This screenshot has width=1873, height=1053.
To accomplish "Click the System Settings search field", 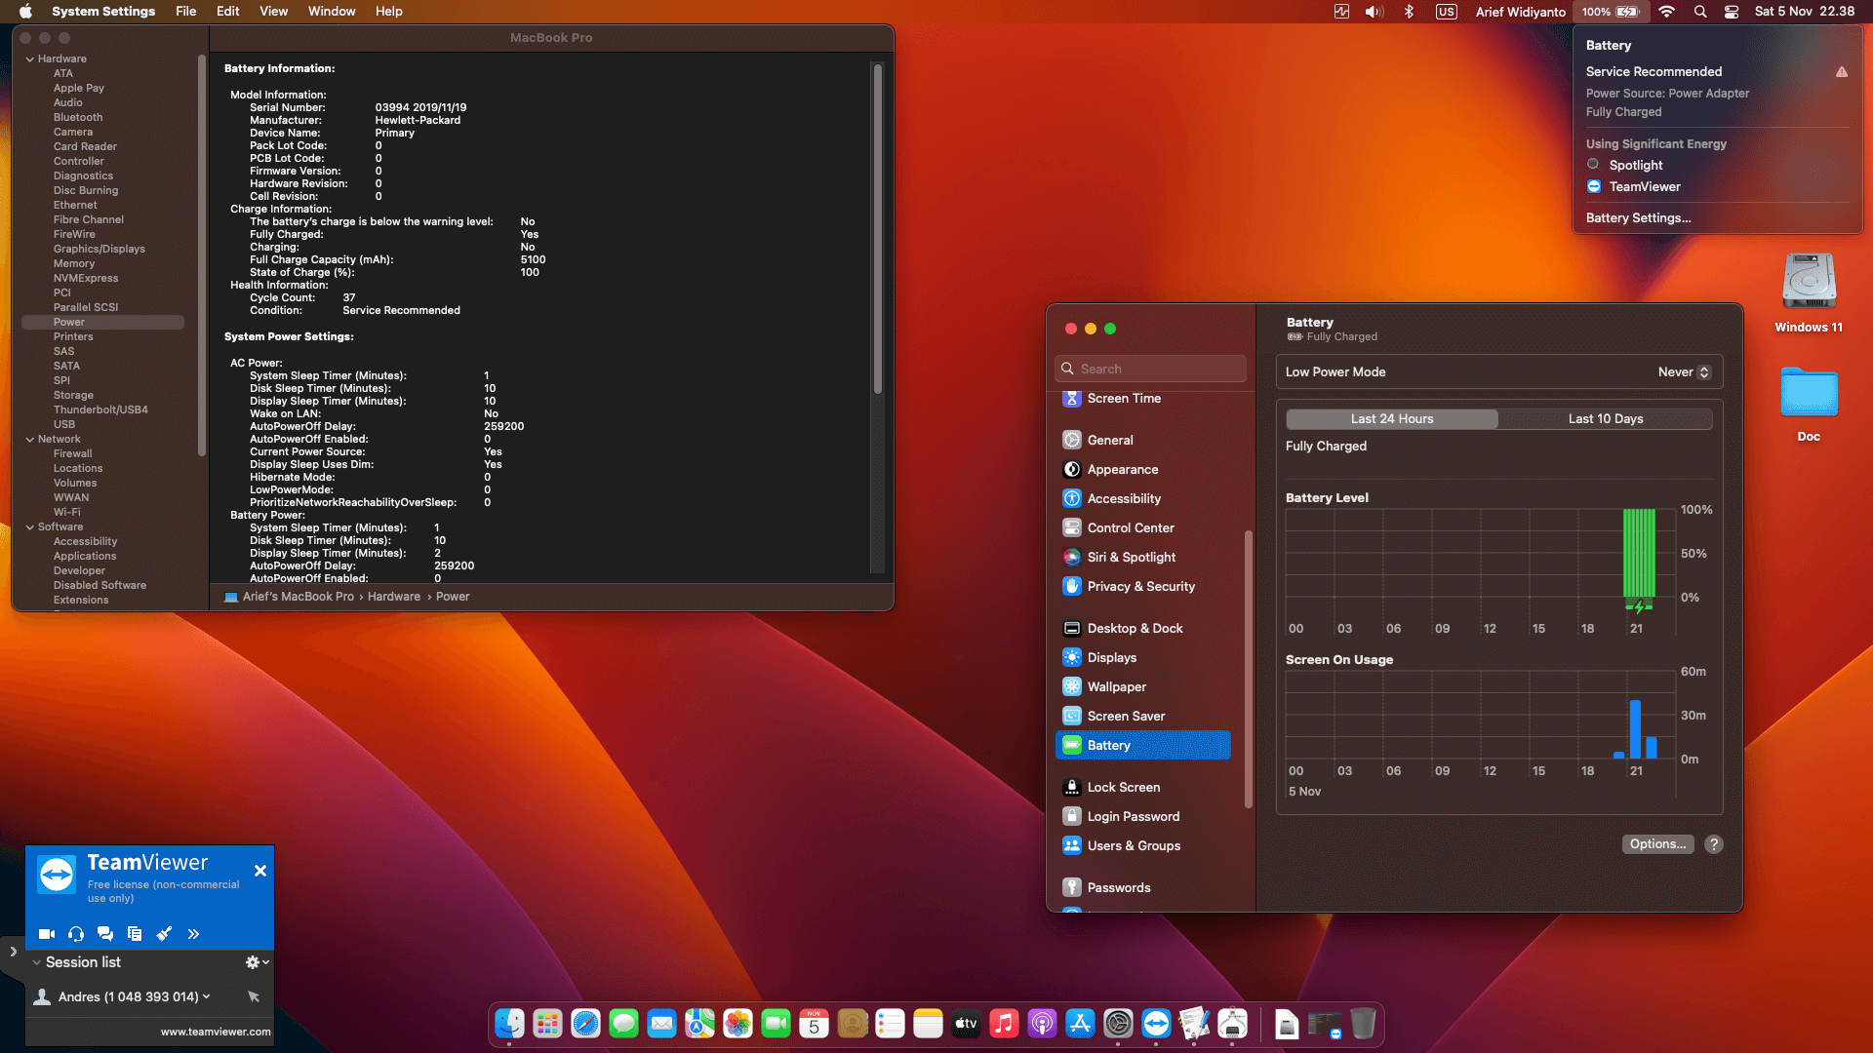I will click(1150, 369).
